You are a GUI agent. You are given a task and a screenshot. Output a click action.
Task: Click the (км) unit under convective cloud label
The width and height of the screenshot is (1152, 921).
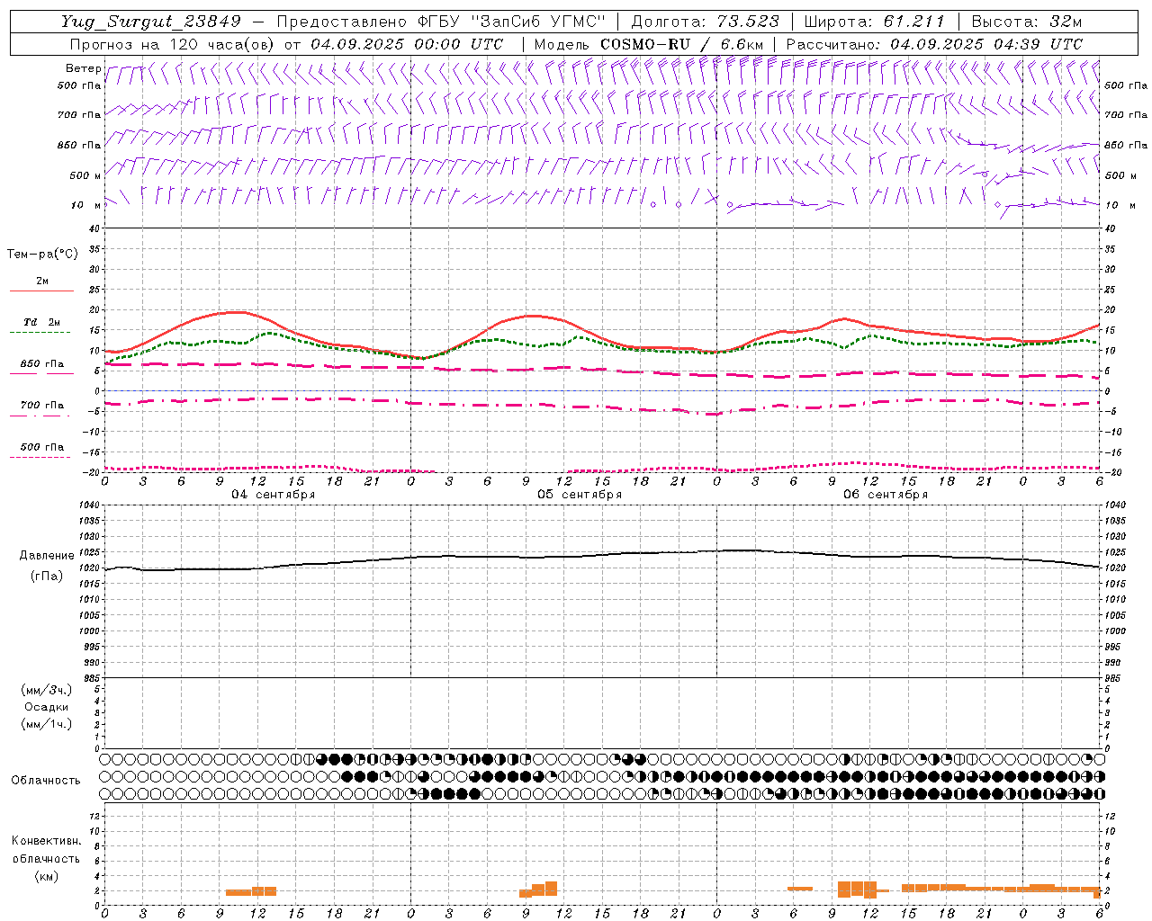pyautogui.click(x=47, y=876)
